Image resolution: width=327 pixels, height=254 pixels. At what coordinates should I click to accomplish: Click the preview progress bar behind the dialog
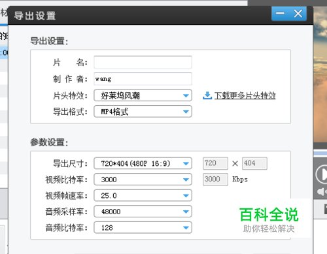(320, 153)
